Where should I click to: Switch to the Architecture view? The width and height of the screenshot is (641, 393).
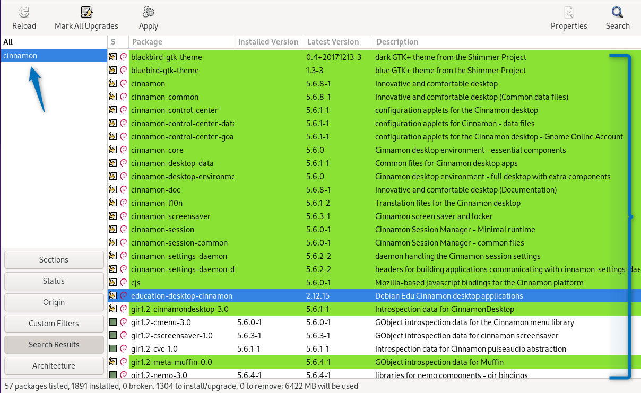tap(54, 365)
